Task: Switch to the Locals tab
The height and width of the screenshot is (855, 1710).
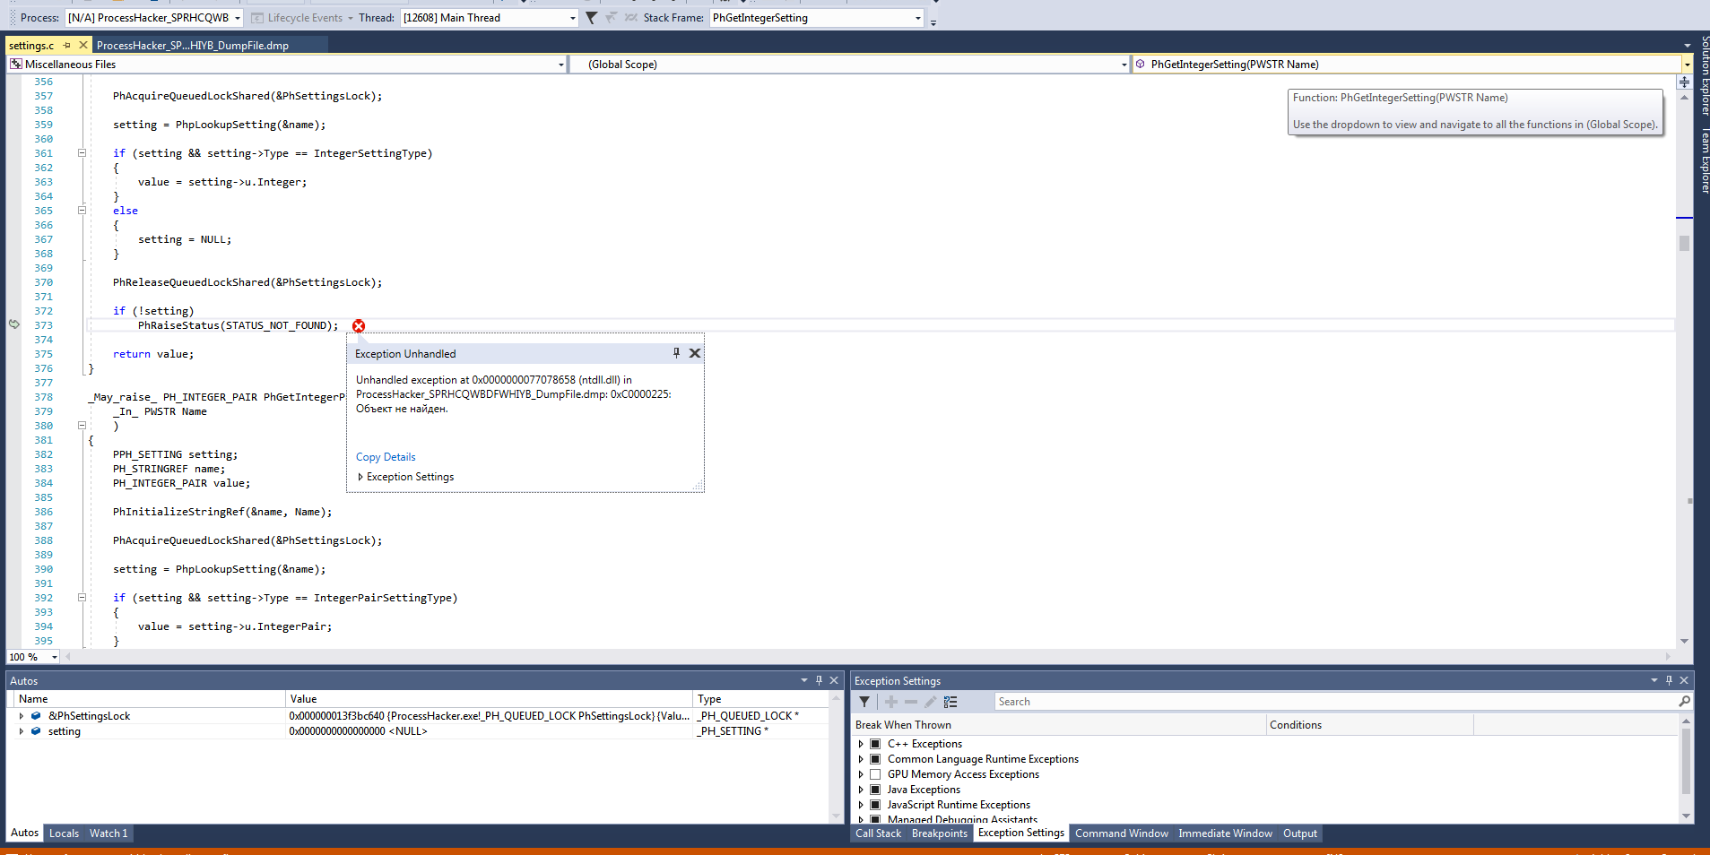Action: click(x=63, y=833)
